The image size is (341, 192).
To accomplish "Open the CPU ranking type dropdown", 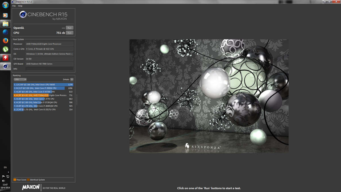I will pos(20,80).
